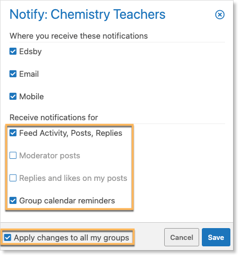The image size is (239, 256).
Task: Enable the Moderator posts checkbox
Action: tap(13, 156)
